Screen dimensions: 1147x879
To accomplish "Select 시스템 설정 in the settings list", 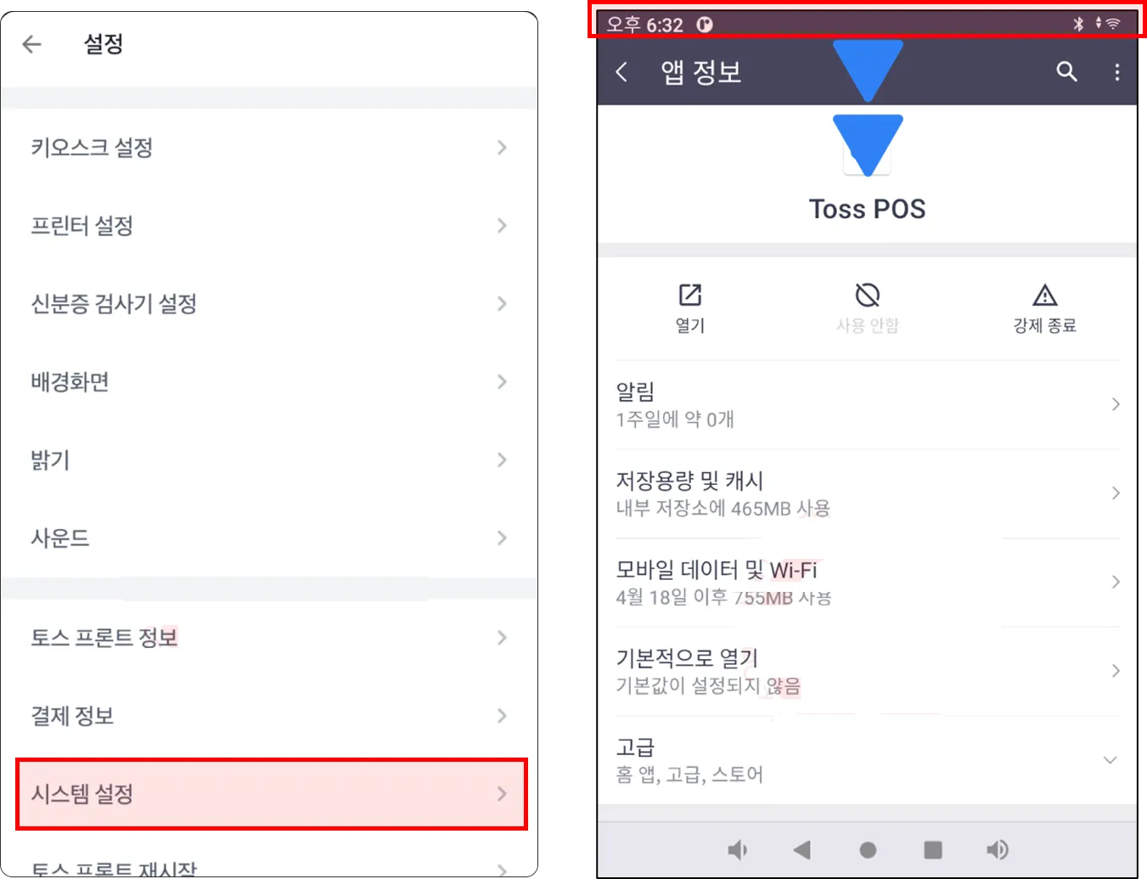I will [x=272, y=794].
